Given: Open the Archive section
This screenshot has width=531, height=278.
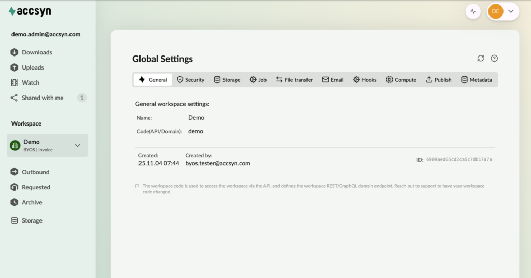Looking at the screenshot, I should (x=32, y=202).
